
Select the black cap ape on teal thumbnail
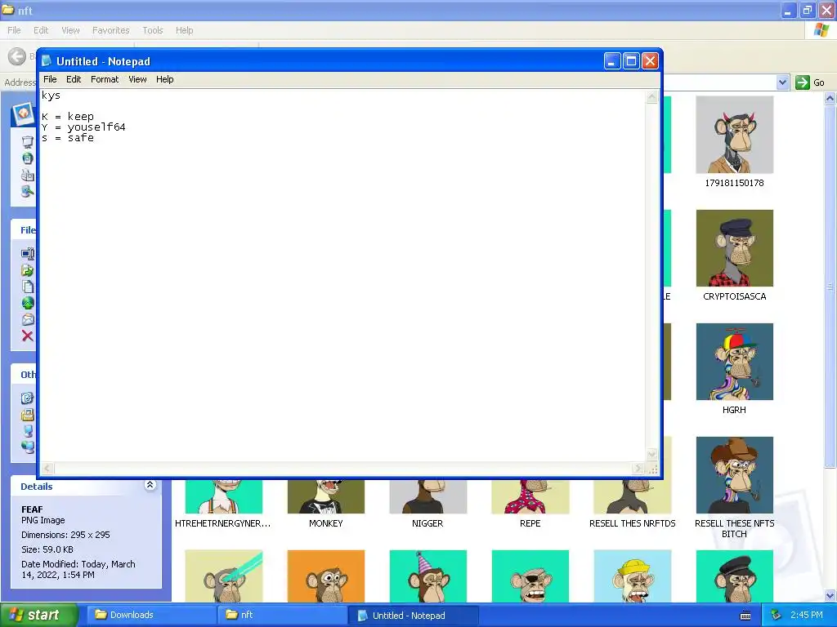click(x=735, y=576)
